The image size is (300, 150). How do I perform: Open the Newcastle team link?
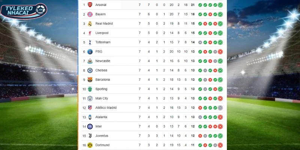(103, 61)
